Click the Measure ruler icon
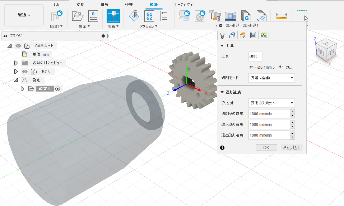The image size is (344, 206). tap(282, 16)
